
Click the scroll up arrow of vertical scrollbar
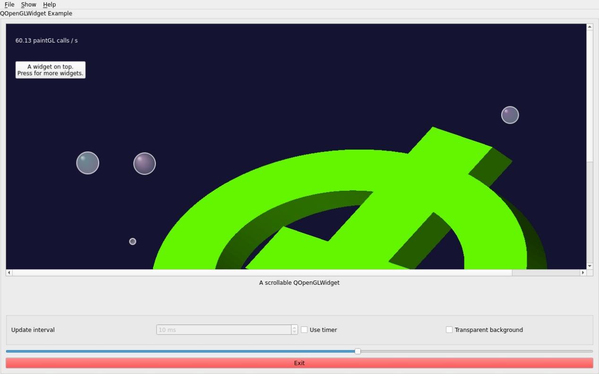click(x=590, y=27)
